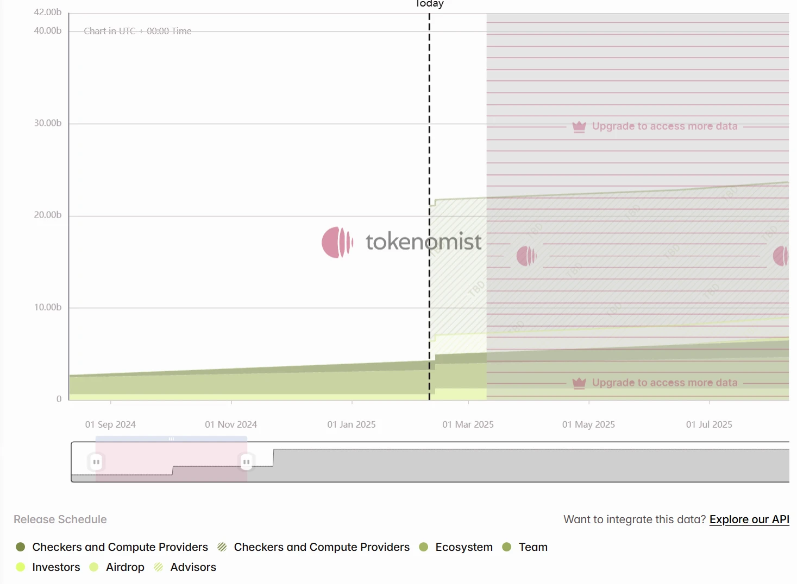Image resolution: width=797 pixels, height=584 pixels.
Task: Click the left handle of the range selector
Action: pos(96,462)
